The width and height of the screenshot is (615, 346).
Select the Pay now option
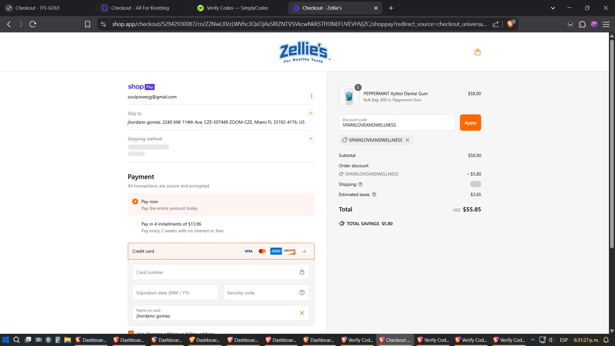click(x=135, y=202)
